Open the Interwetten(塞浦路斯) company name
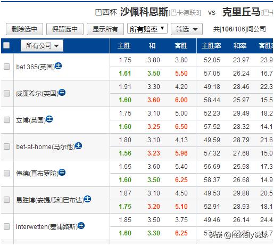 point(47,227)
